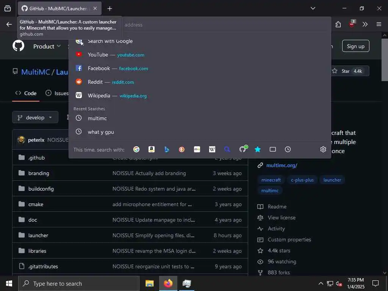Open the .gitattributes file

43,266
